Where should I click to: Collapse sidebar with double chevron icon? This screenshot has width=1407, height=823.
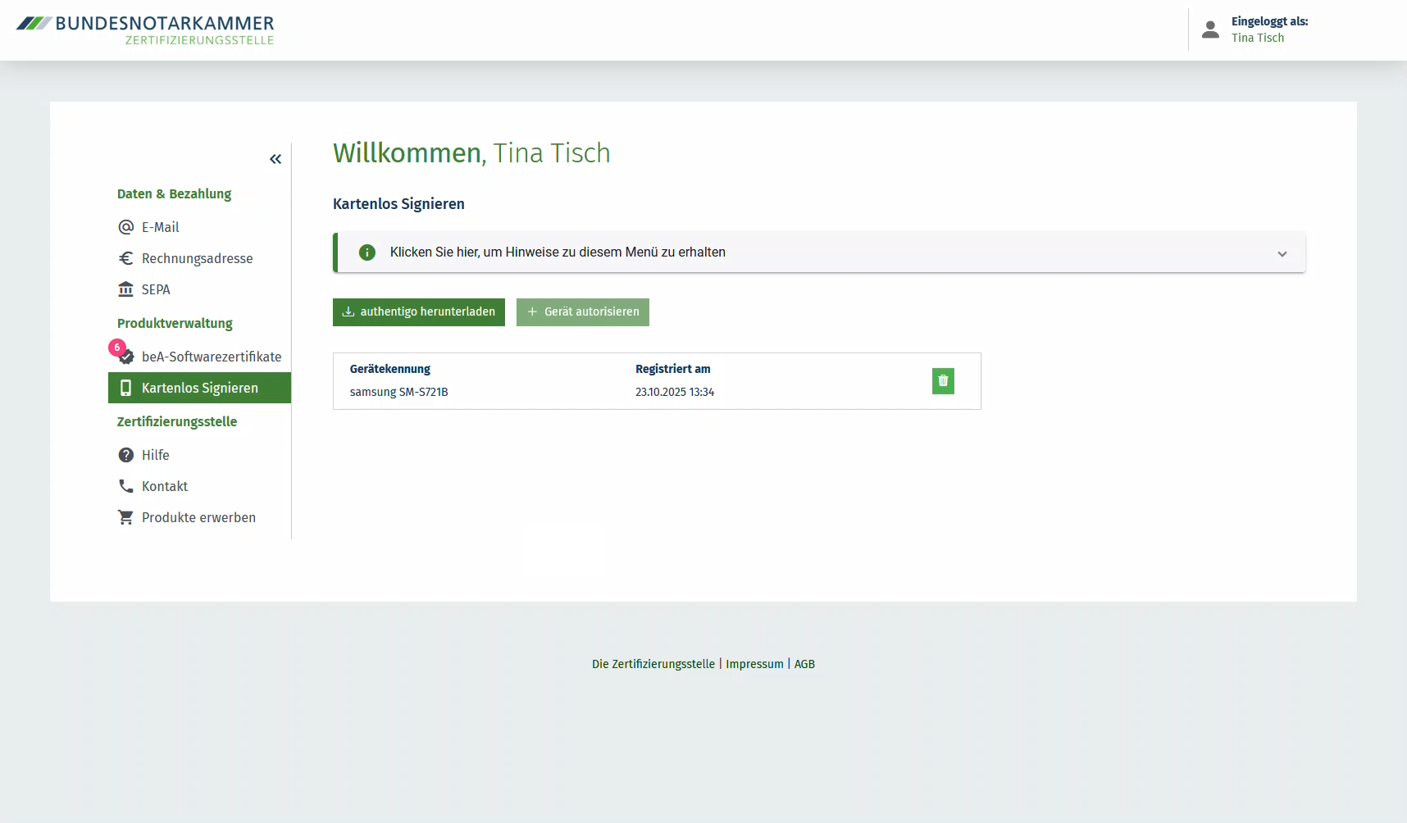275,159
